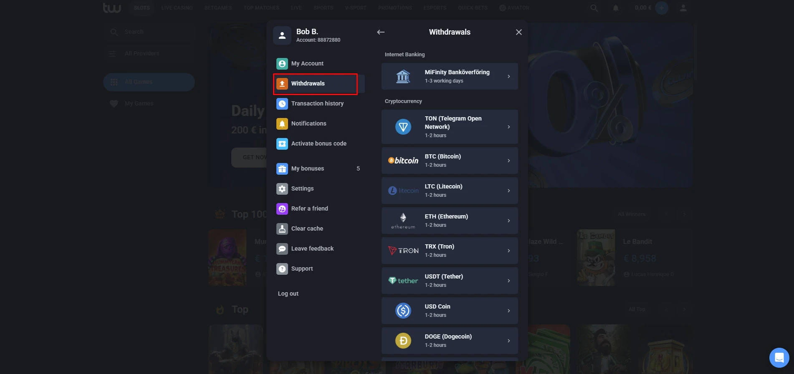
Task: Click the My bonuses gift icon
Action: (x=282, y=169)
